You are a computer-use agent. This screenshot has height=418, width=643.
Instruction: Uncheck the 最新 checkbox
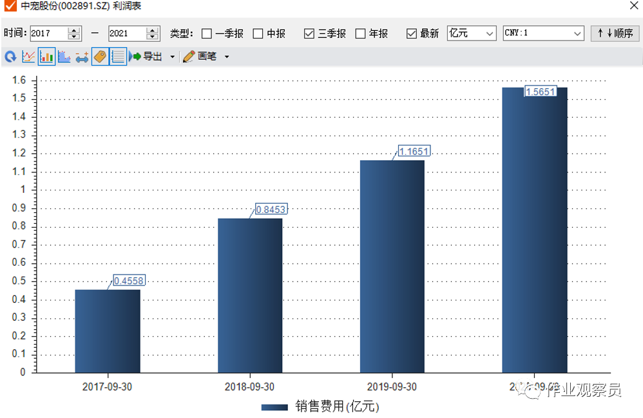(x=412, y=33)
